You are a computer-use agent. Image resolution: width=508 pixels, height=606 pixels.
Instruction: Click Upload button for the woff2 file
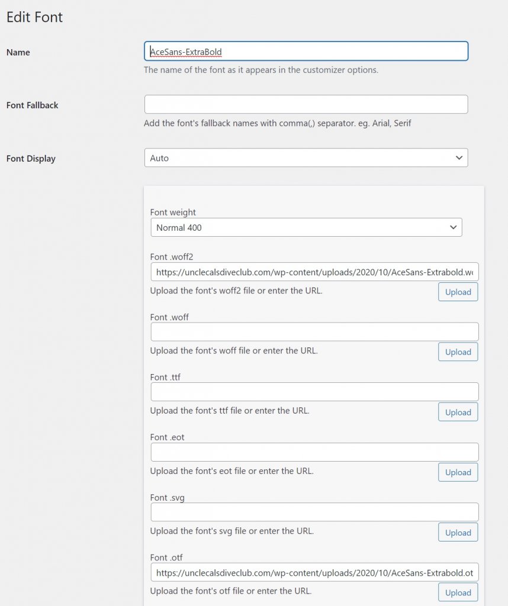[x=458, y=292]
